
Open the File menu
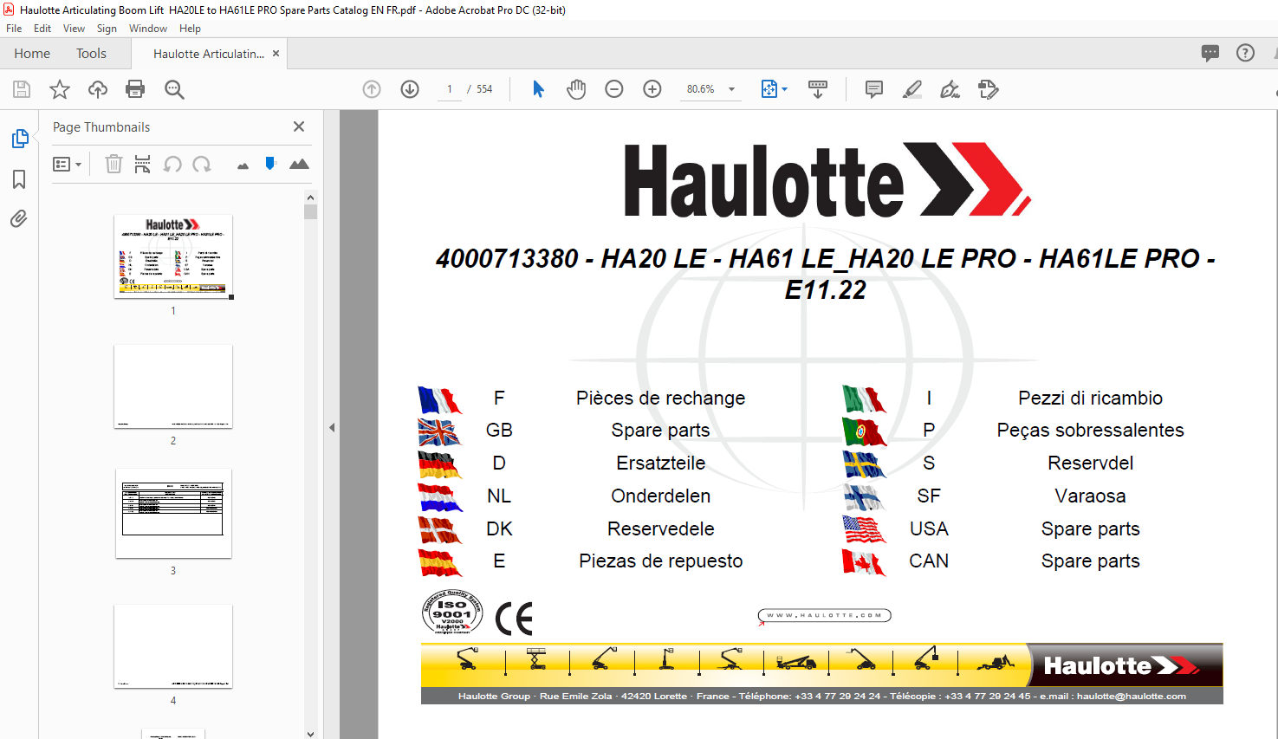(x=14, y=29)
